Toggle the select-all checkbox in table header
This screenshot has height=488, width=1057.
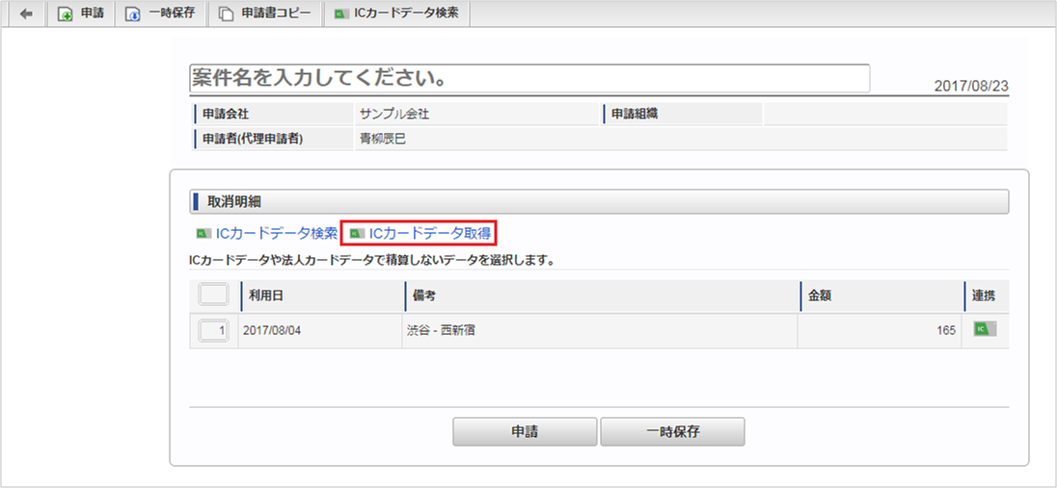tap(214, 295)
